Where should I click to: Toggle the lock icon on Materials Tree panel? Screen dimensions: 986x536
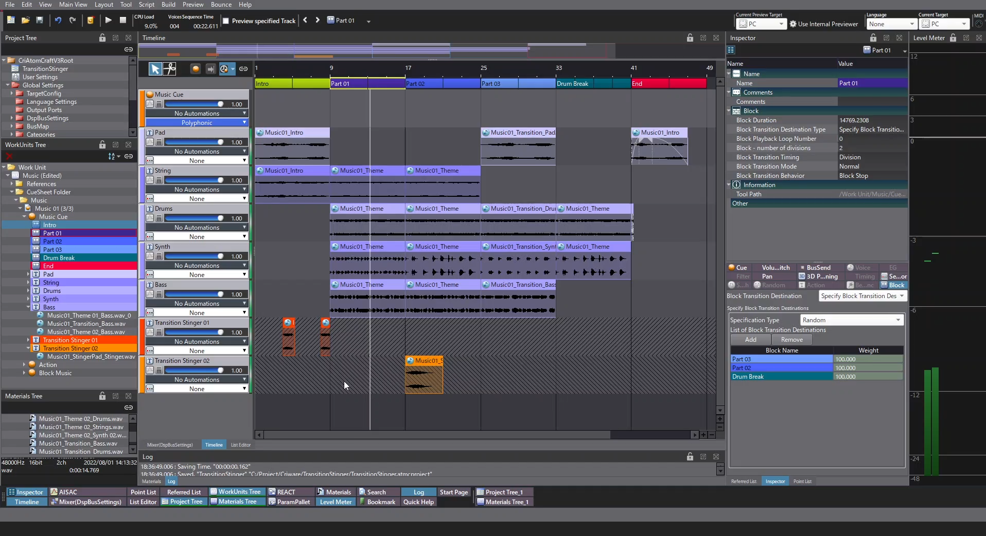(x=102, y=396)
